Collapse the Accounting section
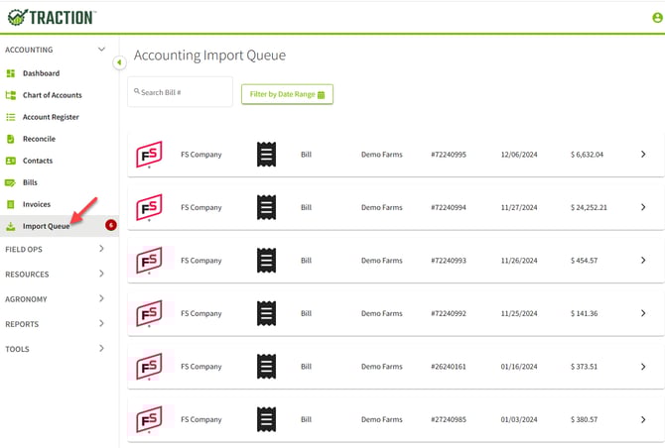Viewport: 665px width, 448px height. [101, 50]
